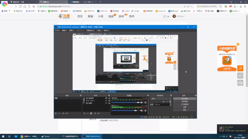Viewport: 248px width, 139px height.
Task: Open the scene transition type dropdown
Action: pyautogui.click(x=161, y=99)
